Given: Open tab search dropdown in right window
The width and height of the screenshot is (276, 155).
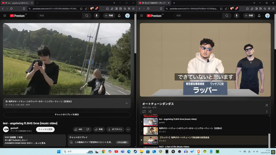Looking at the screenshot, I should (x=254, y=3).
